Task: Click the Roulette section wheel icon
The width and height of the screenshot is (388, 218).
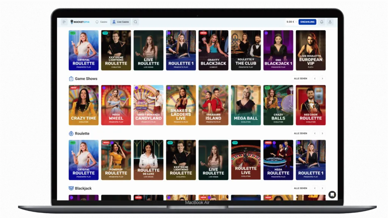Action: click(x=71, y=134)
